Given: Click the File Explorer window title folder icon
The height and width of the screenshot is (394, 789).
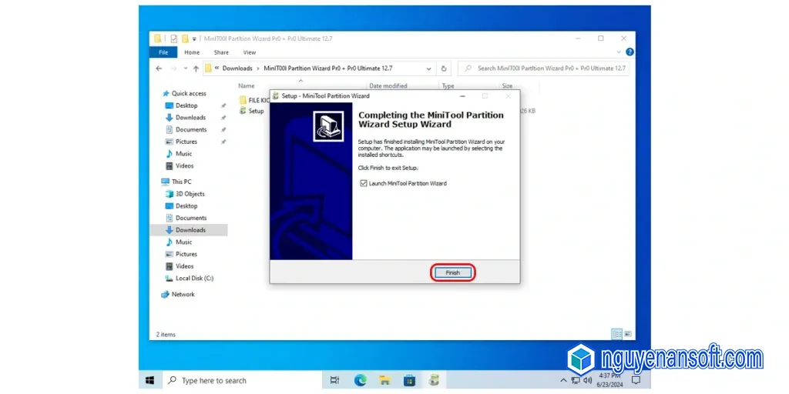Looking at the screenshot, I should click(158, 38).
